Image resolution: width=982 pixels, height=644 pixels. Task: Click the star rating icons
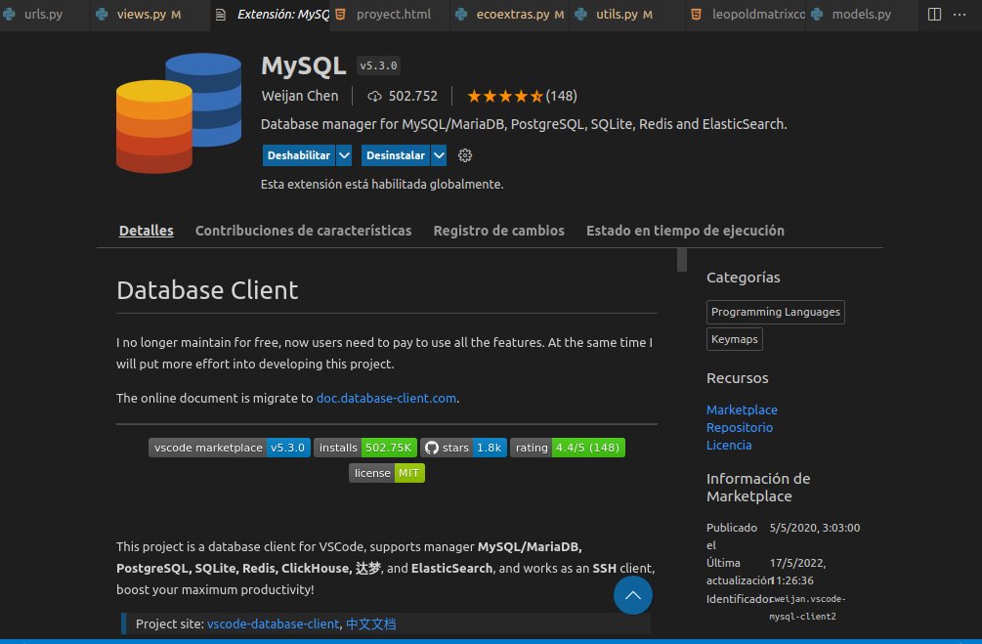505,96
